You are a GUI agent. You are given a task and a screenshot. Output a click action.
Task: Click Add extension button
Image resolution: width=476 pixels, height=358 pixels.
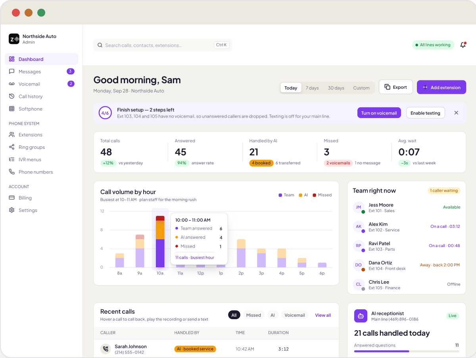point(441,87)
